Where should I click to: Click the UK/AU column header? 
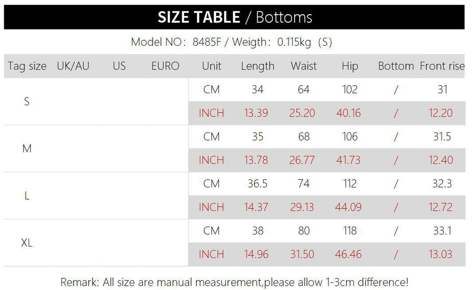coord(73,66)
